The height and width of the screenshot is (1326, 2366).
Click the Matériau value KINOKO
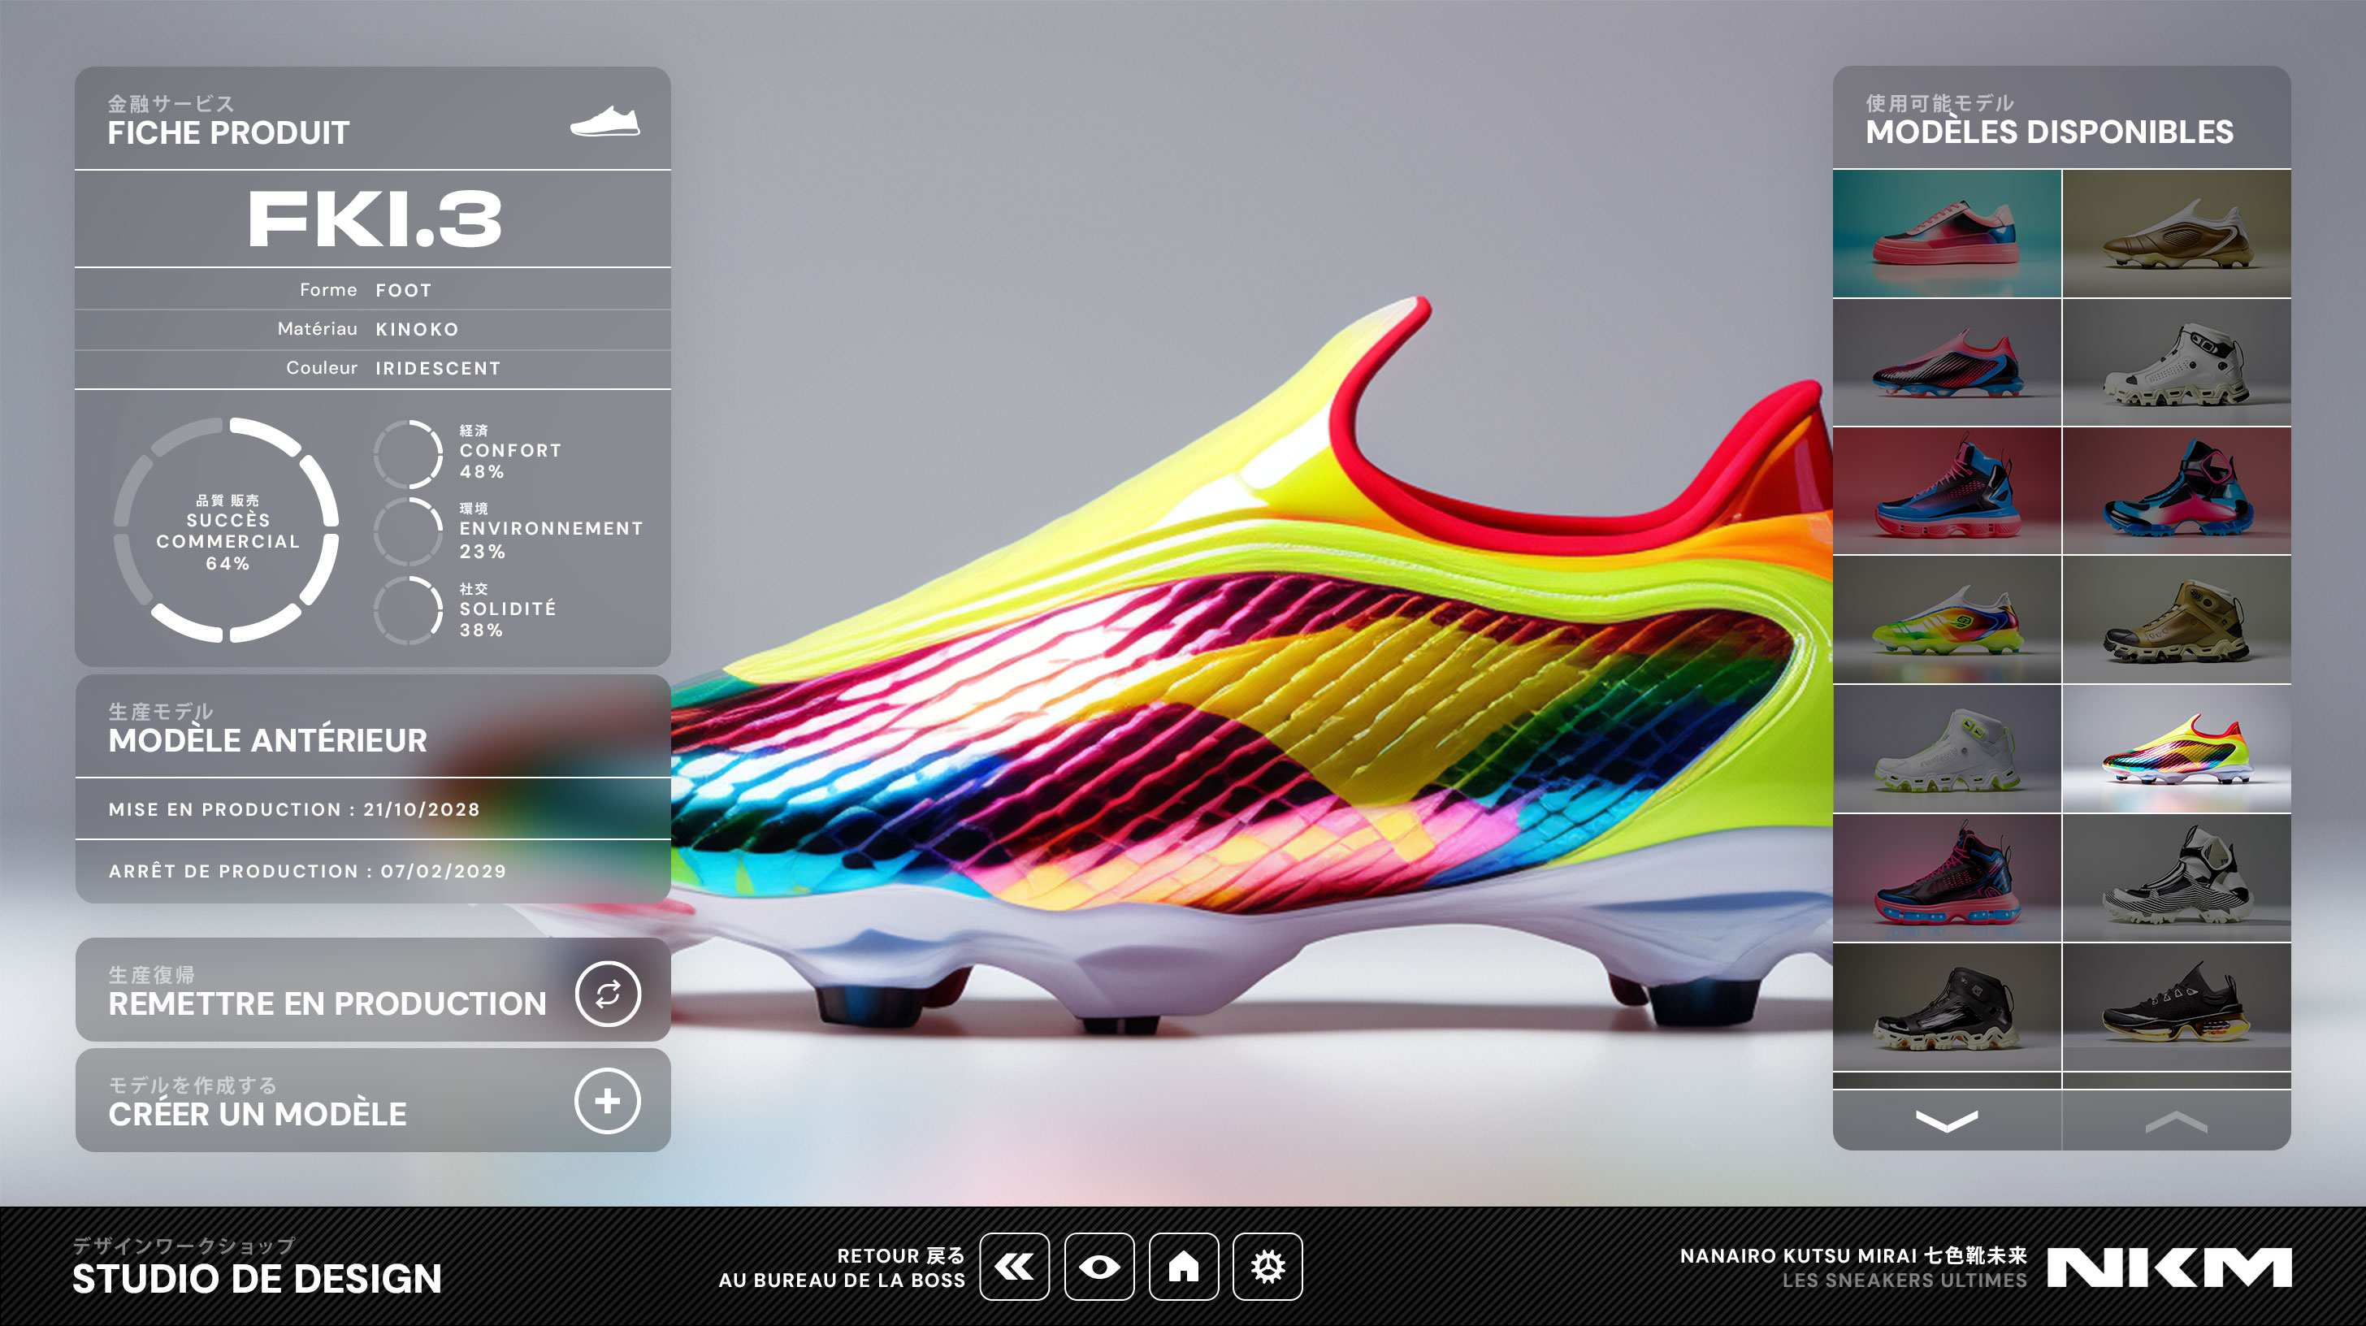tap(417, 329)
